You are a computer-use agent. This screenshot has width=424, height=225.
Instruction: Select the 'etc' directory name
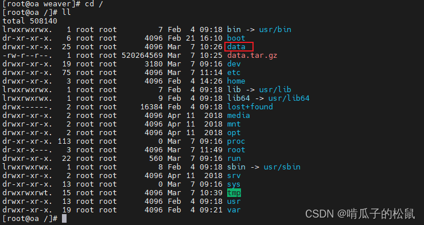234,73
